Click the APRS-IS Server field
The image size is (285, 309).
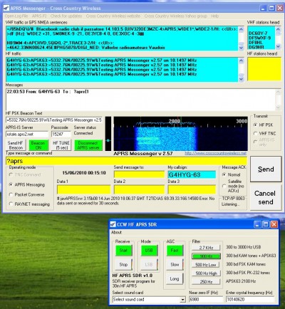pyautogui.click(x=27, y=134)
